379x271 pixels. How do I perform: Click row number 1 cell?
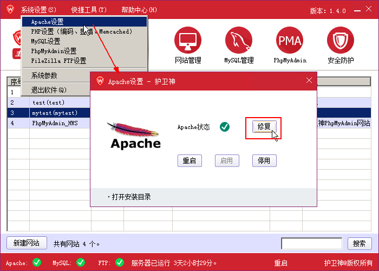15,92
